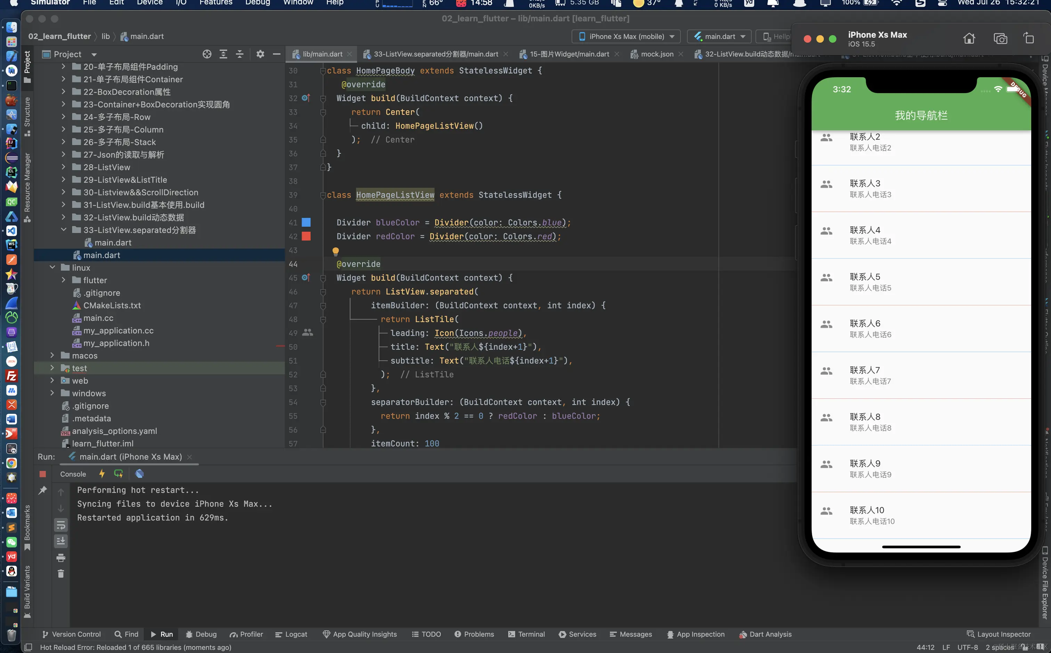Click the Simulator Home button icon
This screenshot has width=1051, height=653.
pyautogui.click(x=969, y=39)
